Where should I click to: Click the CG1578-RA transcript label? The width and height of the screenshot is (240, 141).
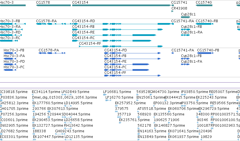46,21
